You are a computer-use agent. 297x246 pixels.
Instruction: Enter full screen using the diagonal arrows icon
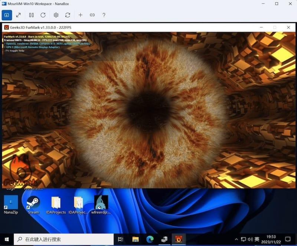pos(18,15)
